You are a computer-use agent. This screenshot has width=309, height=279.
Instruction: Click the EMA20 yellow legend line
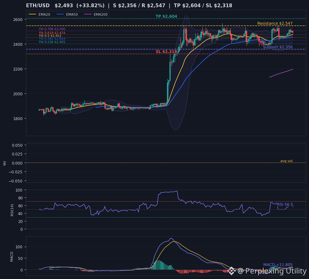pos(33,14)
